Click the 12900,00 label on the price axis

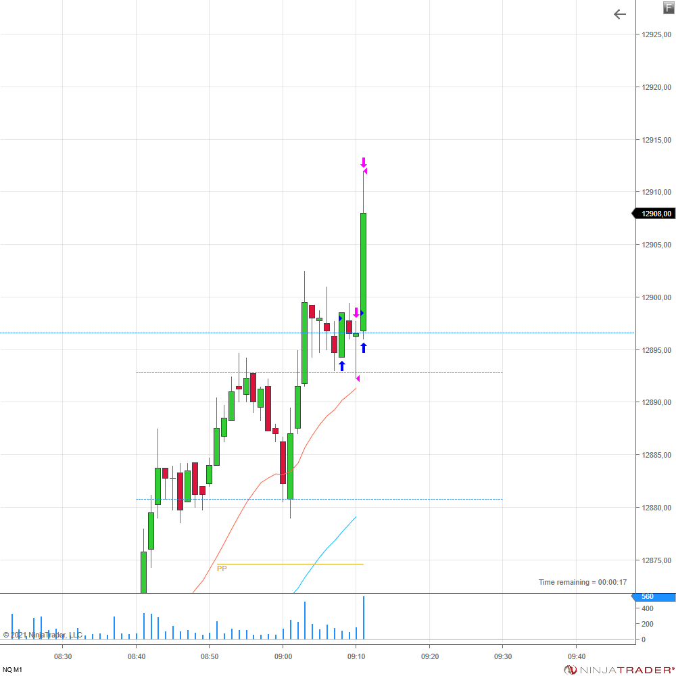click(654, 297)
